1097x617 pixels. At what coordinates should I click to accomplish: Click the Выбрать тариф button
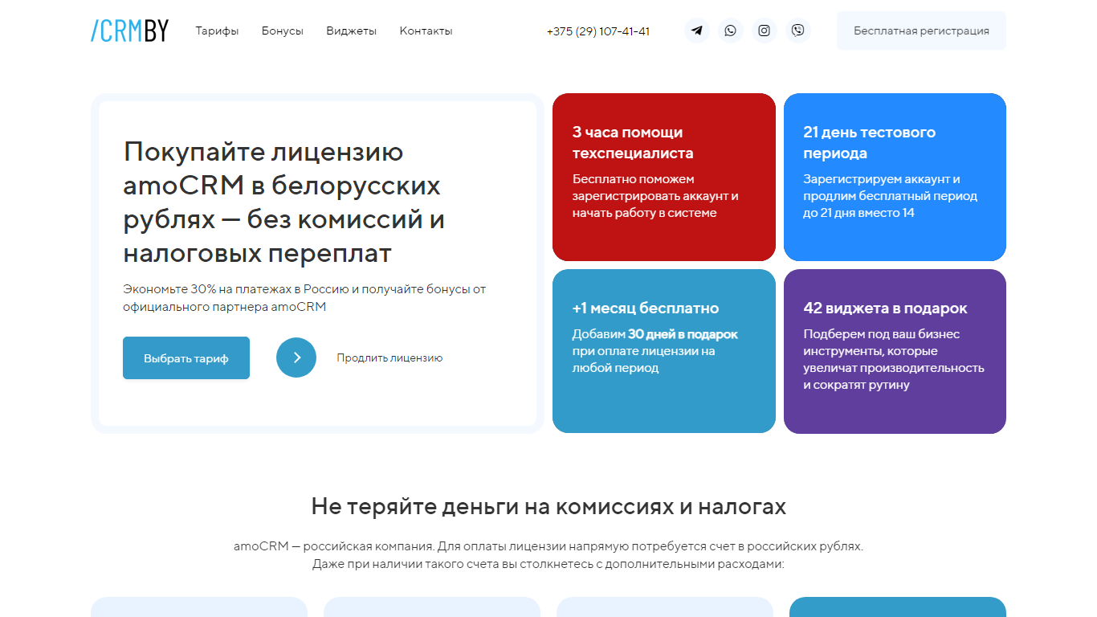(x=186, y=358)
